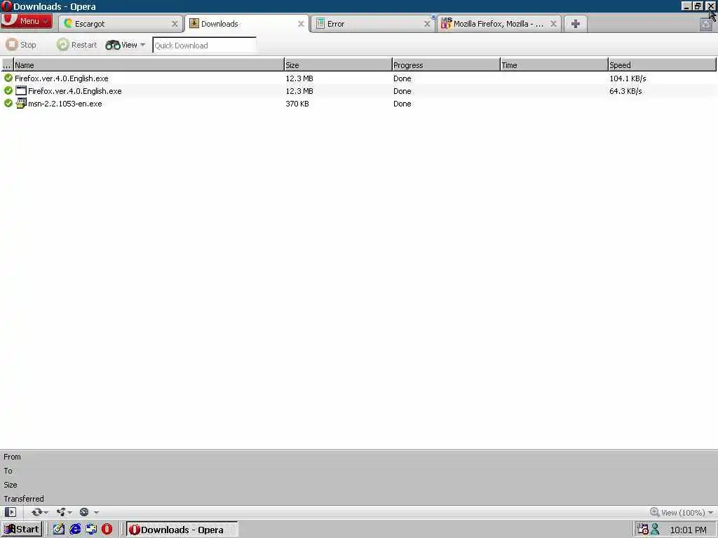The width and height of the screenshot is (718, 538).
Task: Switch to the Mozilla Firefox tab
Action: 499,24
